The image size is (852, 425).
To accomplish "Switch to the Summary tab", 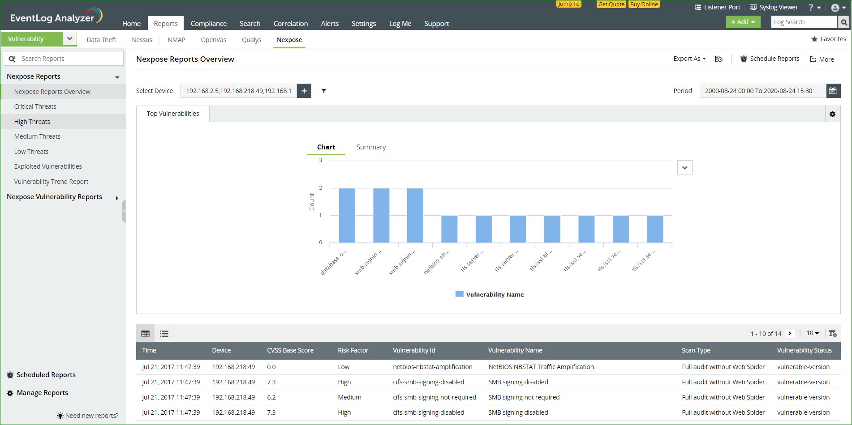I will point(371,147).
